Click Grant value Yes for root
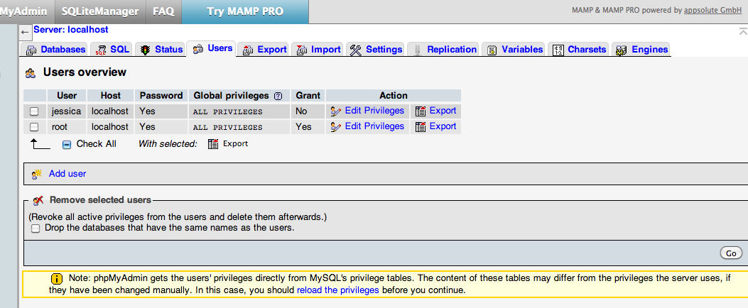 click(303, 127)
